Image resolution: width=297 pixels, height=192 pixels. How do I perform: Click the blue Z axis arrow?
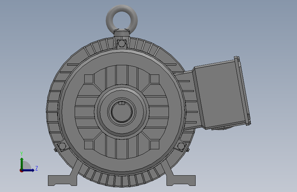click(28, 170)
